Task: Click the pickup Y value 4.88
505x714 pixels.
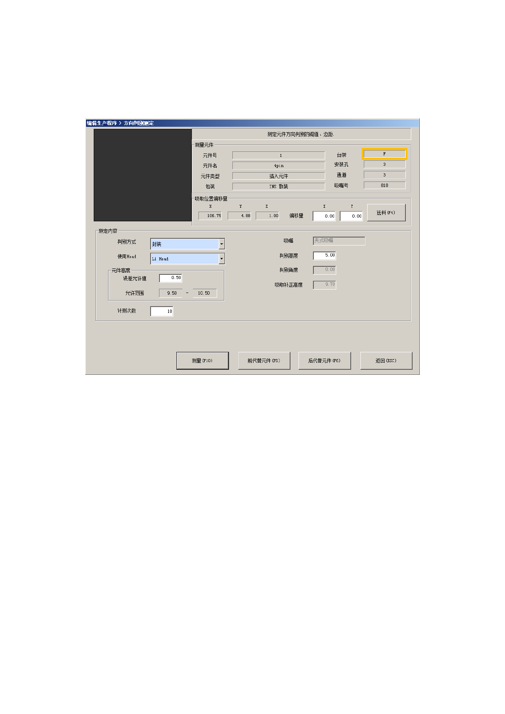Action: point(240,216)
